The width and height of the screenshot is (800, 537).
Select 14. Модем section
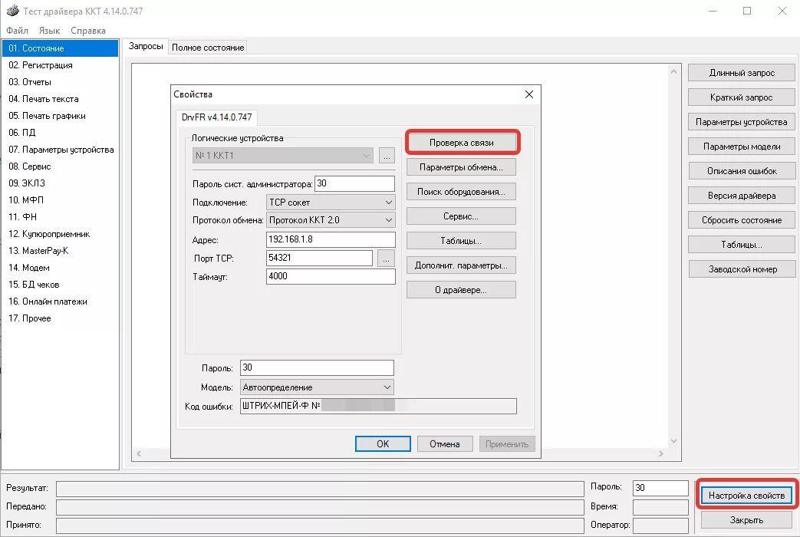pyautogui.click(x=60, y=268)
